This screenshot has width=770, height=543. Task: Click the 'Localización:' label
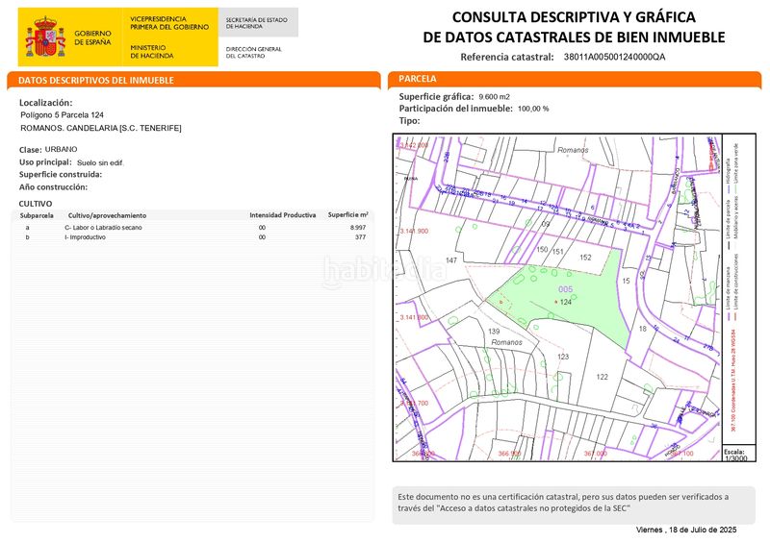coord(45,103)
